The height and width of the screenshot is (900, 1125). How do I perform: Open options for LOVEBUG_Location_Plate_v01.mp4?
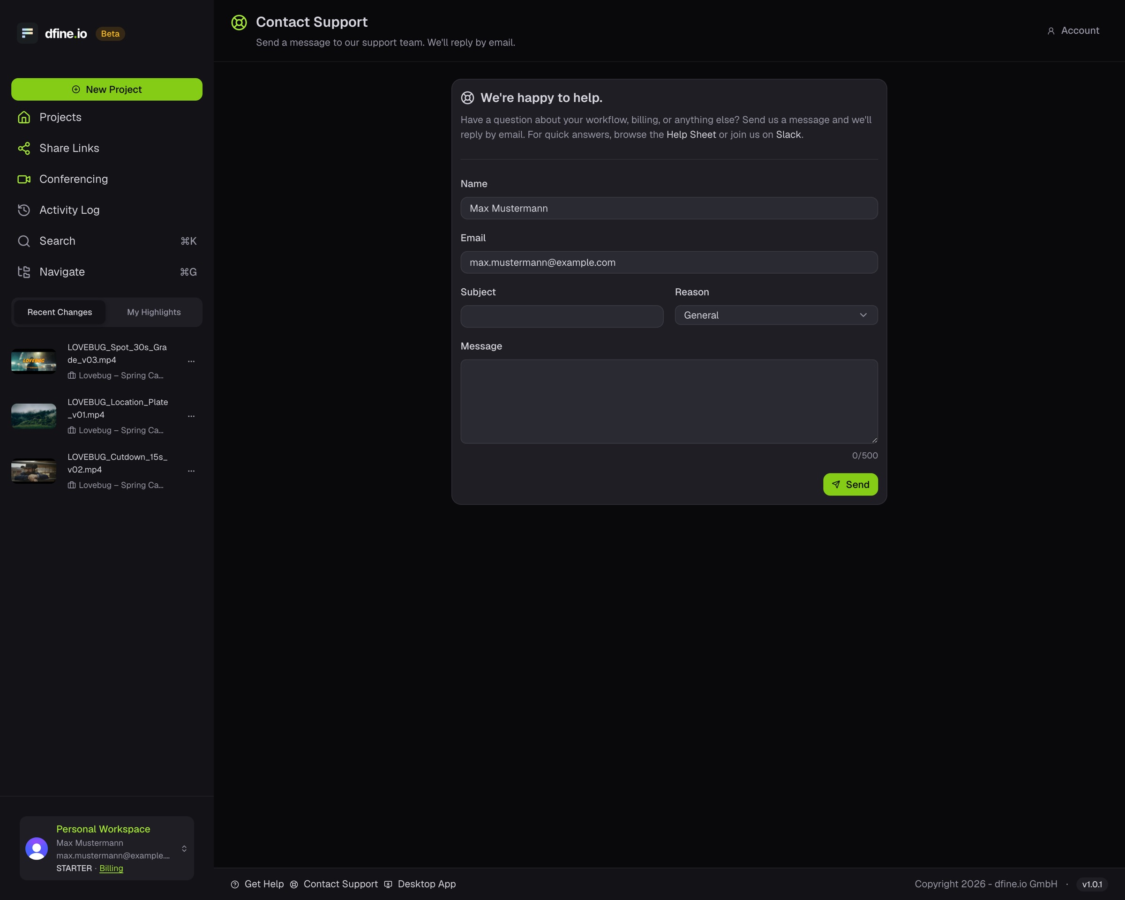click(x=191, y=416)
